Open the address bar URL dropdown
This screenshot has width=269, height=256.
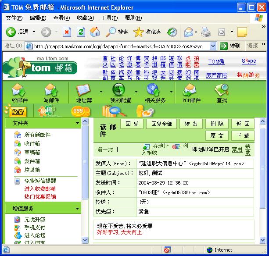213,46
